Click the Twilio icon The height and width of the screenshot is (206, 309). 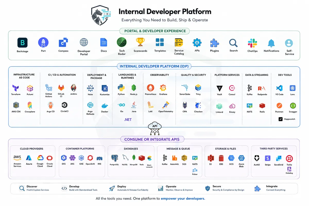pos(289,158)
